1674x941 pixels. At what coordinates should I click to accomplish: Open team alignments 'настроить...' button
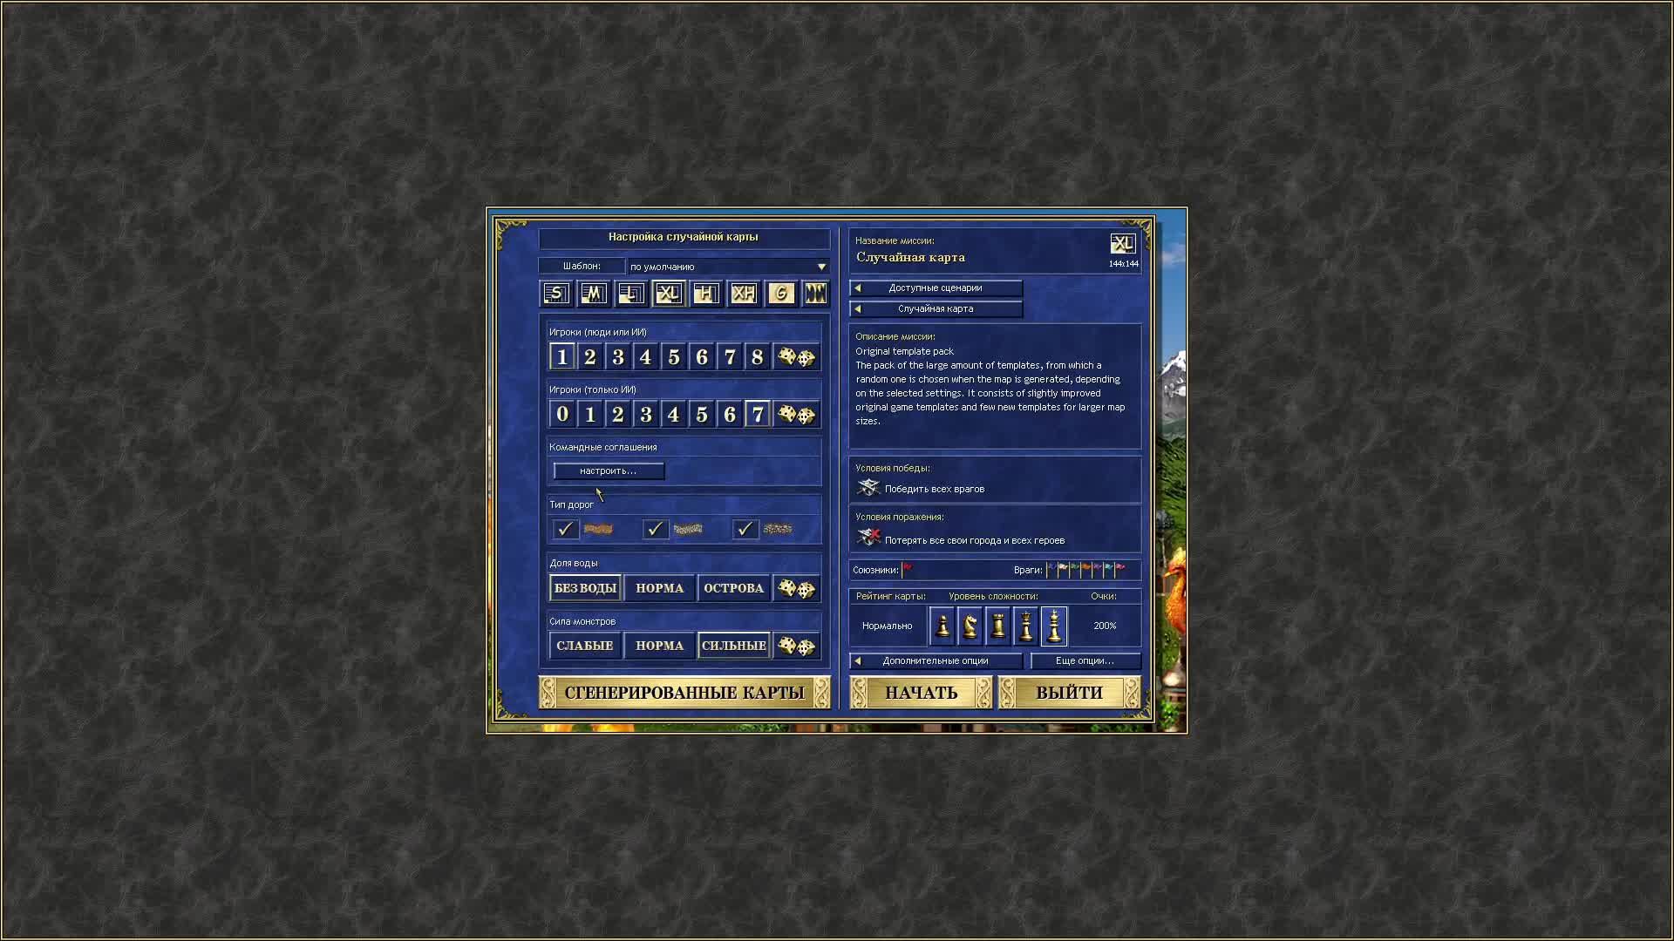click(x=609, y=471)
